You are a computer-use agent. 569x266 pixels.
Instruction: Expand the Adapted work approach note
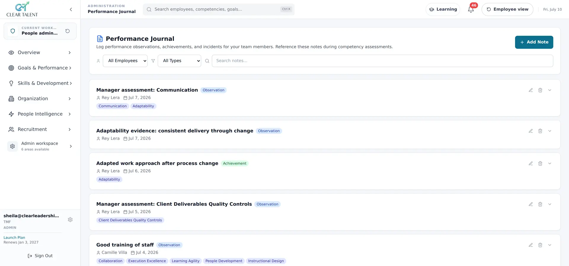pyautogui.click(x=550, y=163)
